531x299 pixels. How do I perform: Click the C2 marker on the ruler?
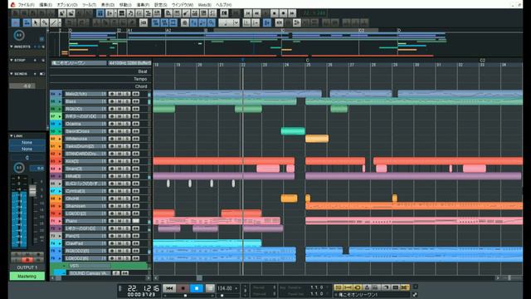(483, 60)
